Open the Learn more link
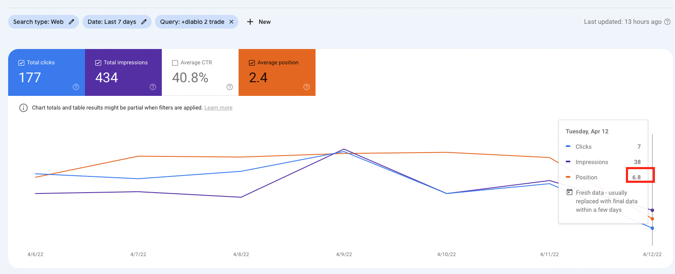Image resolution: width=675 pixels, height=274 pixels. (218, 108)
